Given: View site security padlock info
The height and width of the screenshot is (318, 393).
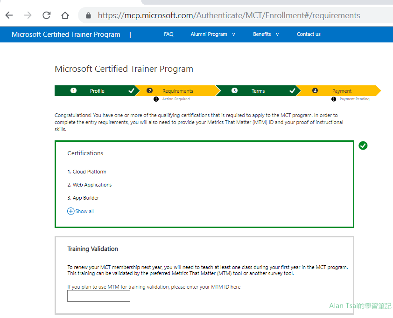Looking at the screenshot, I should [88, 15].
